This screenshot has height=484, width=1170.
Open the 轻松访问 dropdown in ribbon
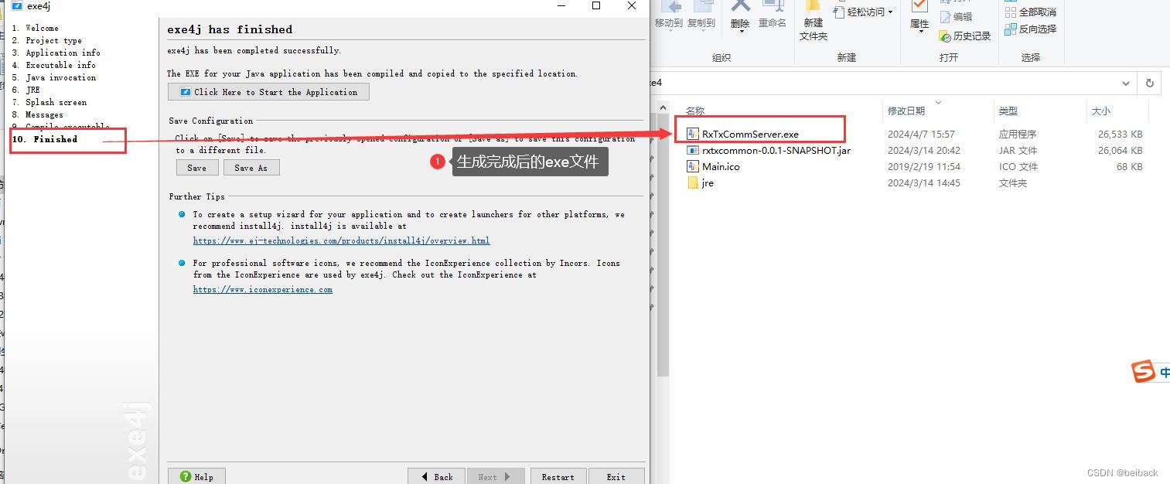[865, 12]
